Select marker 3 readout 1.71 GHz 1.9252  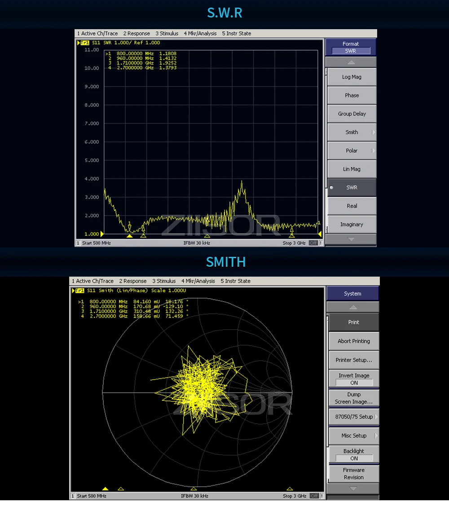pyautogui.click(x=142, y=63)
